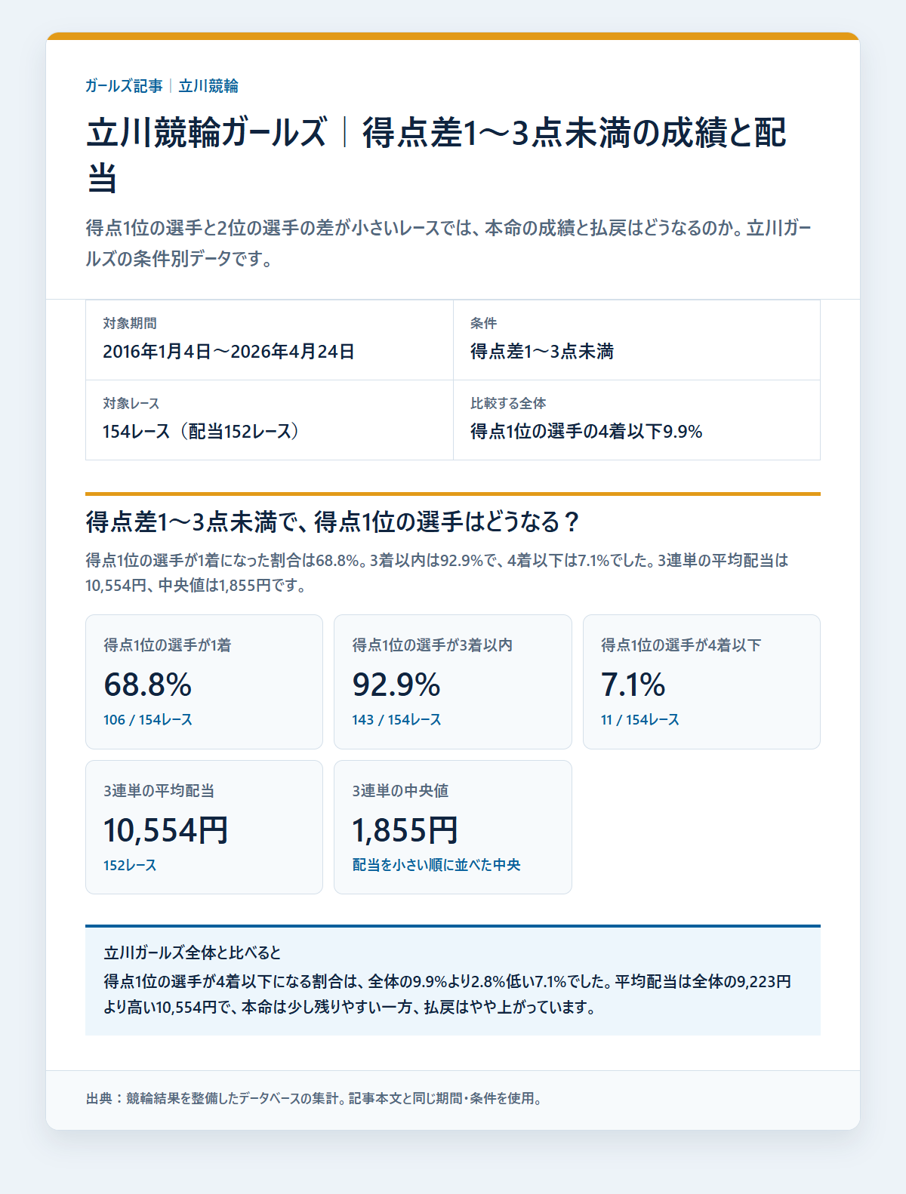Click the comparison paragraph mentioning 9,223円
The height and width of the screenshot is (1194, 906).
click(448, 995)
